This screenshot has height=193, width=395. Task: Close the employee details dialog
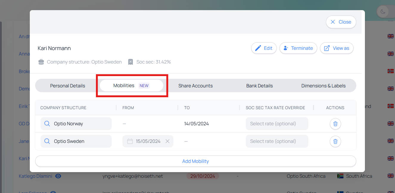click(341, 22)
